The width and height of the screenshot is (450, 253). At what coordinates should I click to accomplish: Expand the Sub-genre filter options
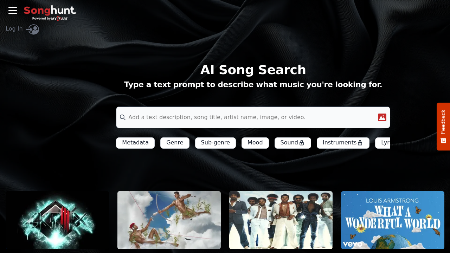click(215, 143)
